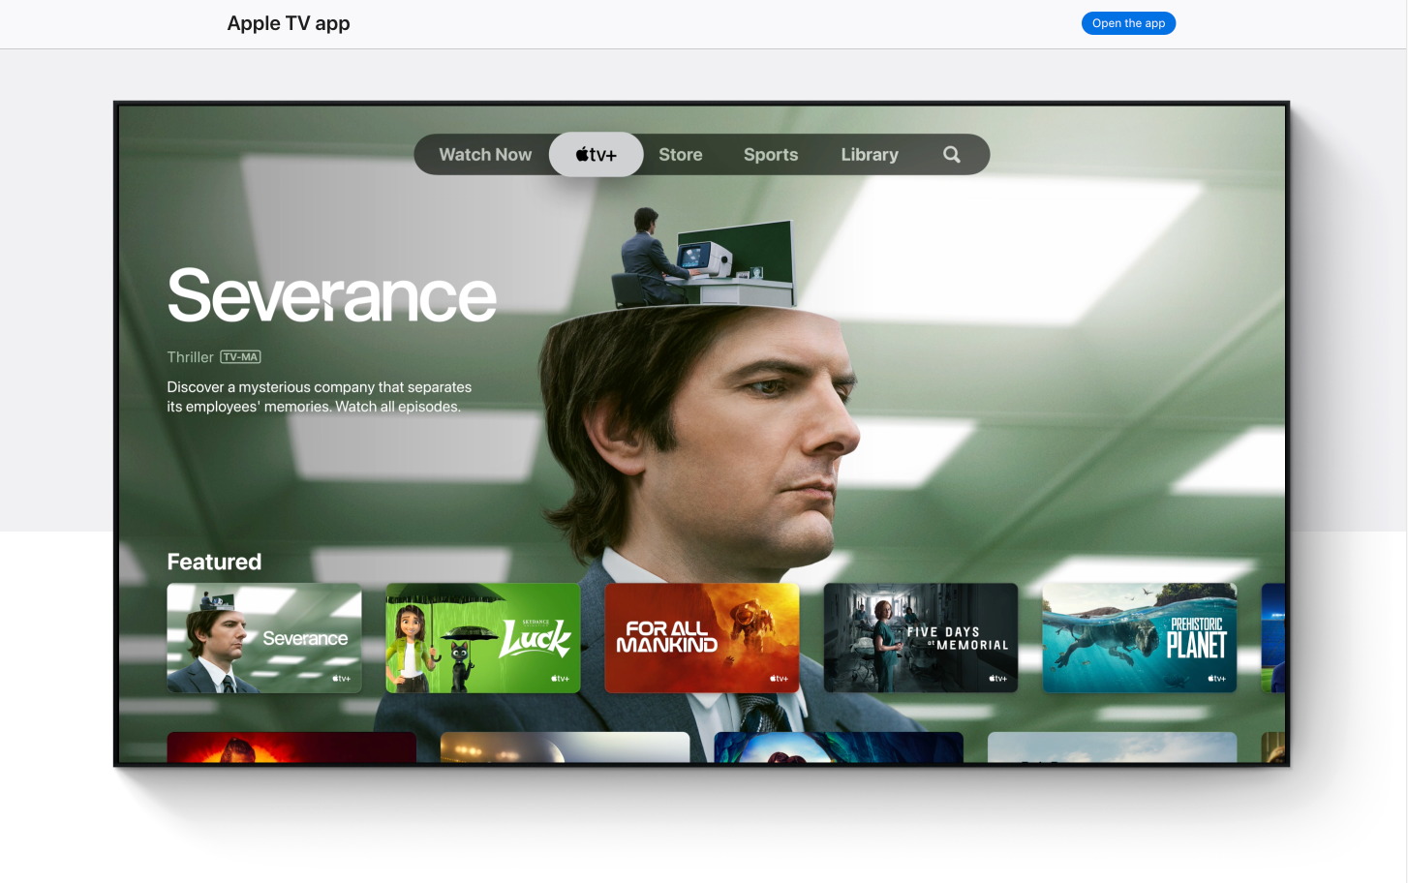Open the Severance featured thumbnail
The height and width of the screenshot is (883, 1408).
tap(264, 638)
